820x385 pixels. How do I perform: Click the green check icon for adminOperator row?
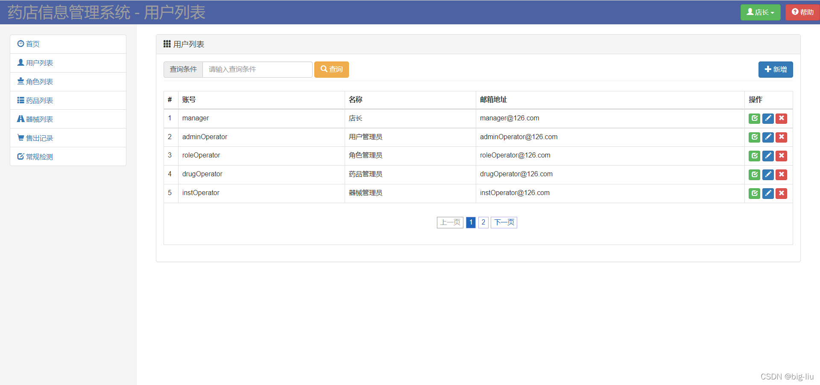coord(754,137)
